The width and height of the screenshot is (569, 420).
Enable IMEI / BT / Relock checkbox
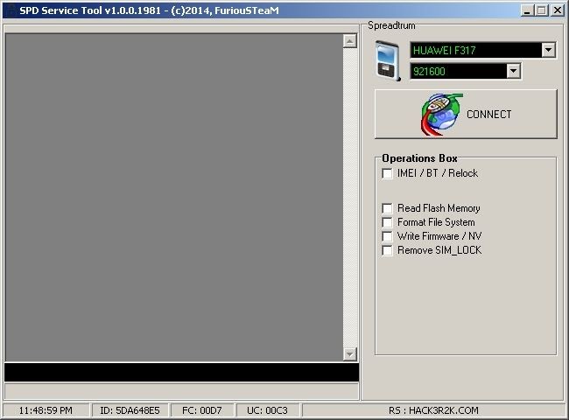(x=387, y=173)
